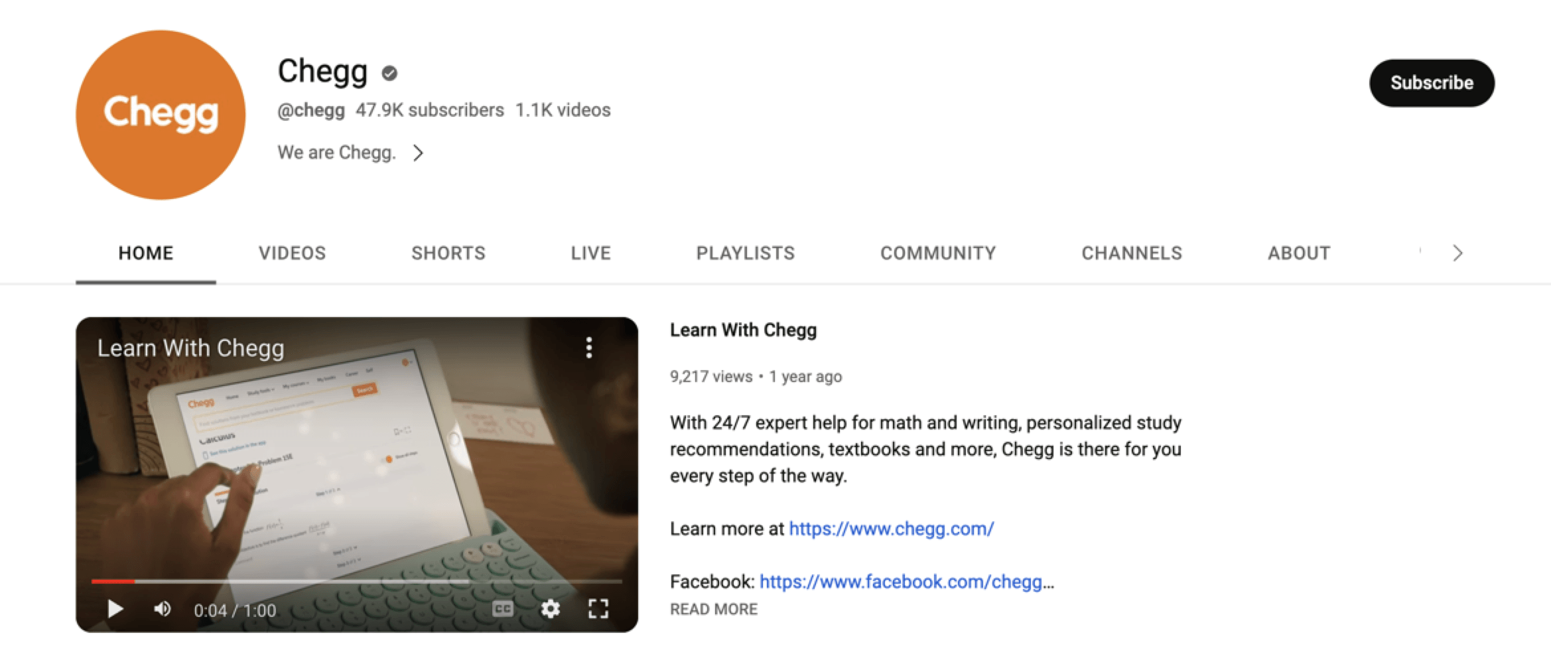Switch to the VIDEOS tab
The height and width of the screenshot is (662, 1551).
tap(292, 253)
